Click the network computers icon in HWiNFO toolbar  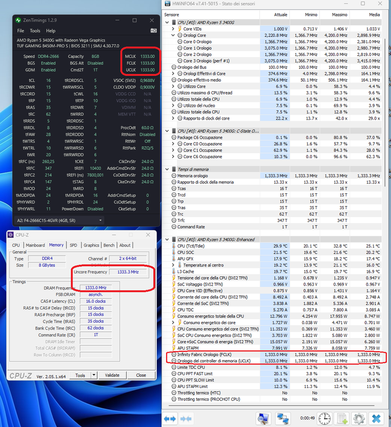(x=282, y=418)
